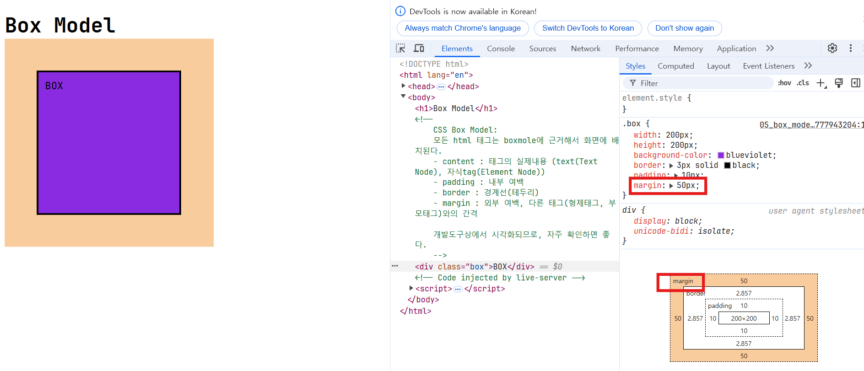Open the Network tab
Viewport: 864px width, 371px height.
[586, 48]
